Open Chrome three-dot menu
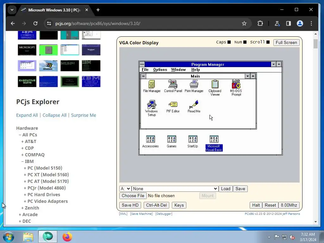The height and width of the screenshot is (243, 324). [x=311, y=23]
